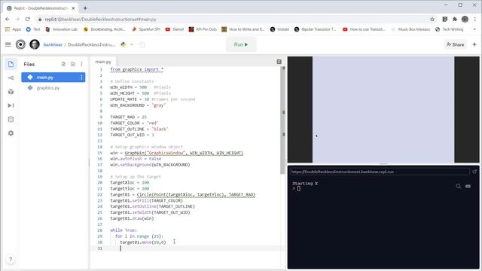
Task: Click the Files panel heading
Action: point(29,64)
